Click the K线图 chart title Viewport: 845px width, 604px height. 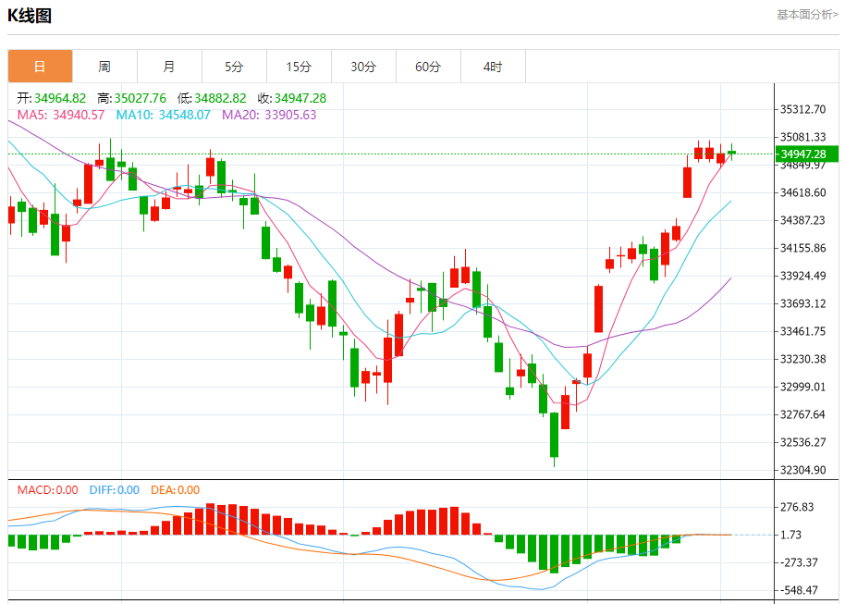pyautogui.click(x=30, y=16)
